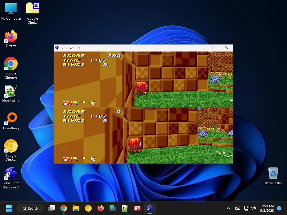Open the yellow Google Chro... Canary shortcut
Image resolution: width=287 pixels, height=215 pixels.
[11, 150]
